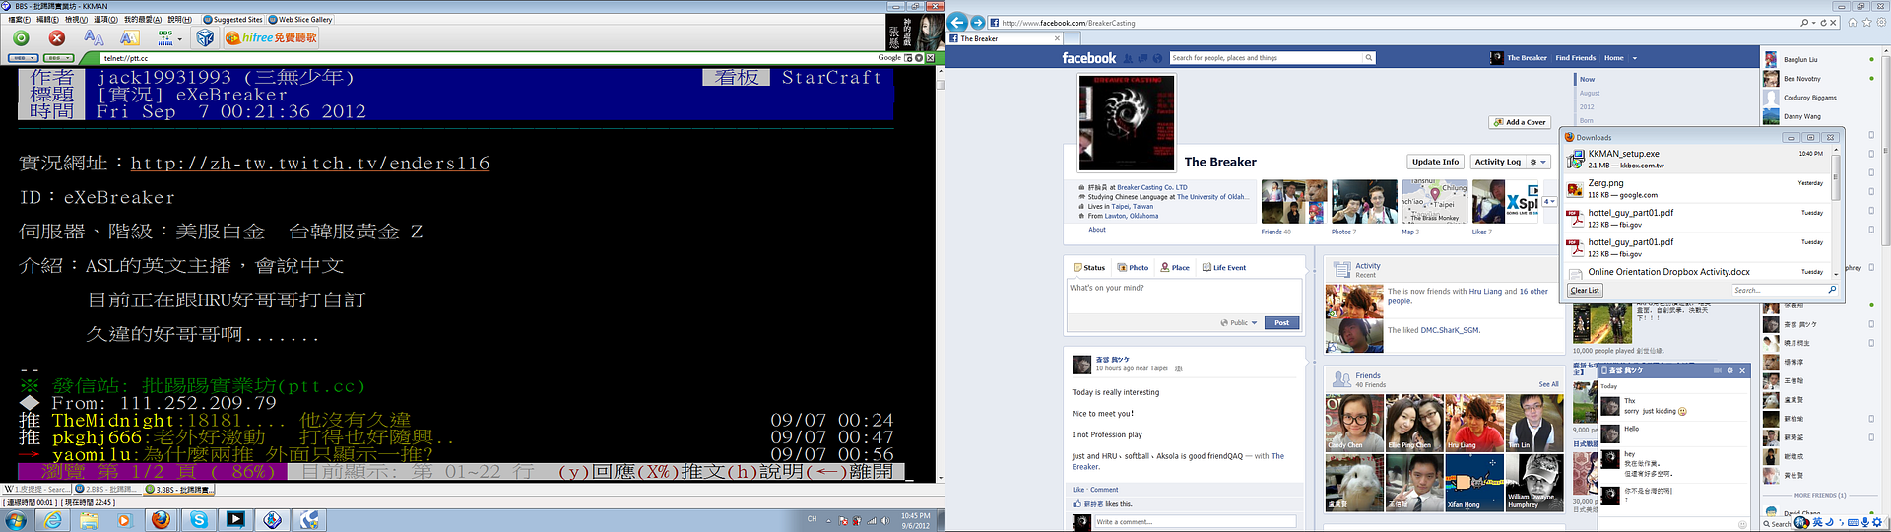This screenshot has height=532, width=1891.
Task: Click the font style A icon in KKMAN
Action: (x=129, y=38)
